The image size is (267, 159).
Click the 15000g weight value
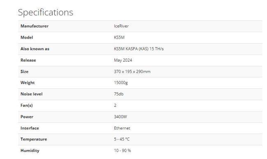point(121,83)
